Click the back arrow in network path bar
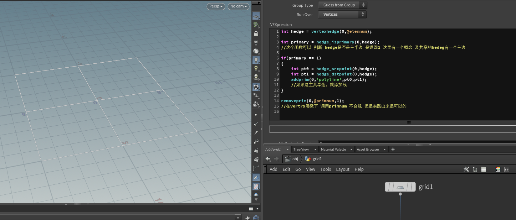This screenshot has height=220, width=516. (268, 159)
